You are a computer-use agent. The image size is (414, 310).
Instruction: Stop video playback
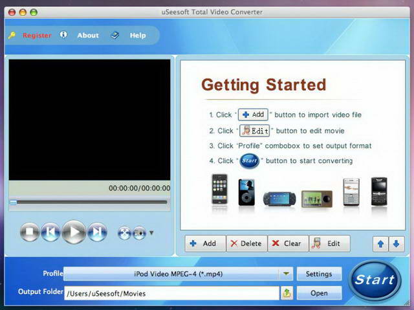30,232
